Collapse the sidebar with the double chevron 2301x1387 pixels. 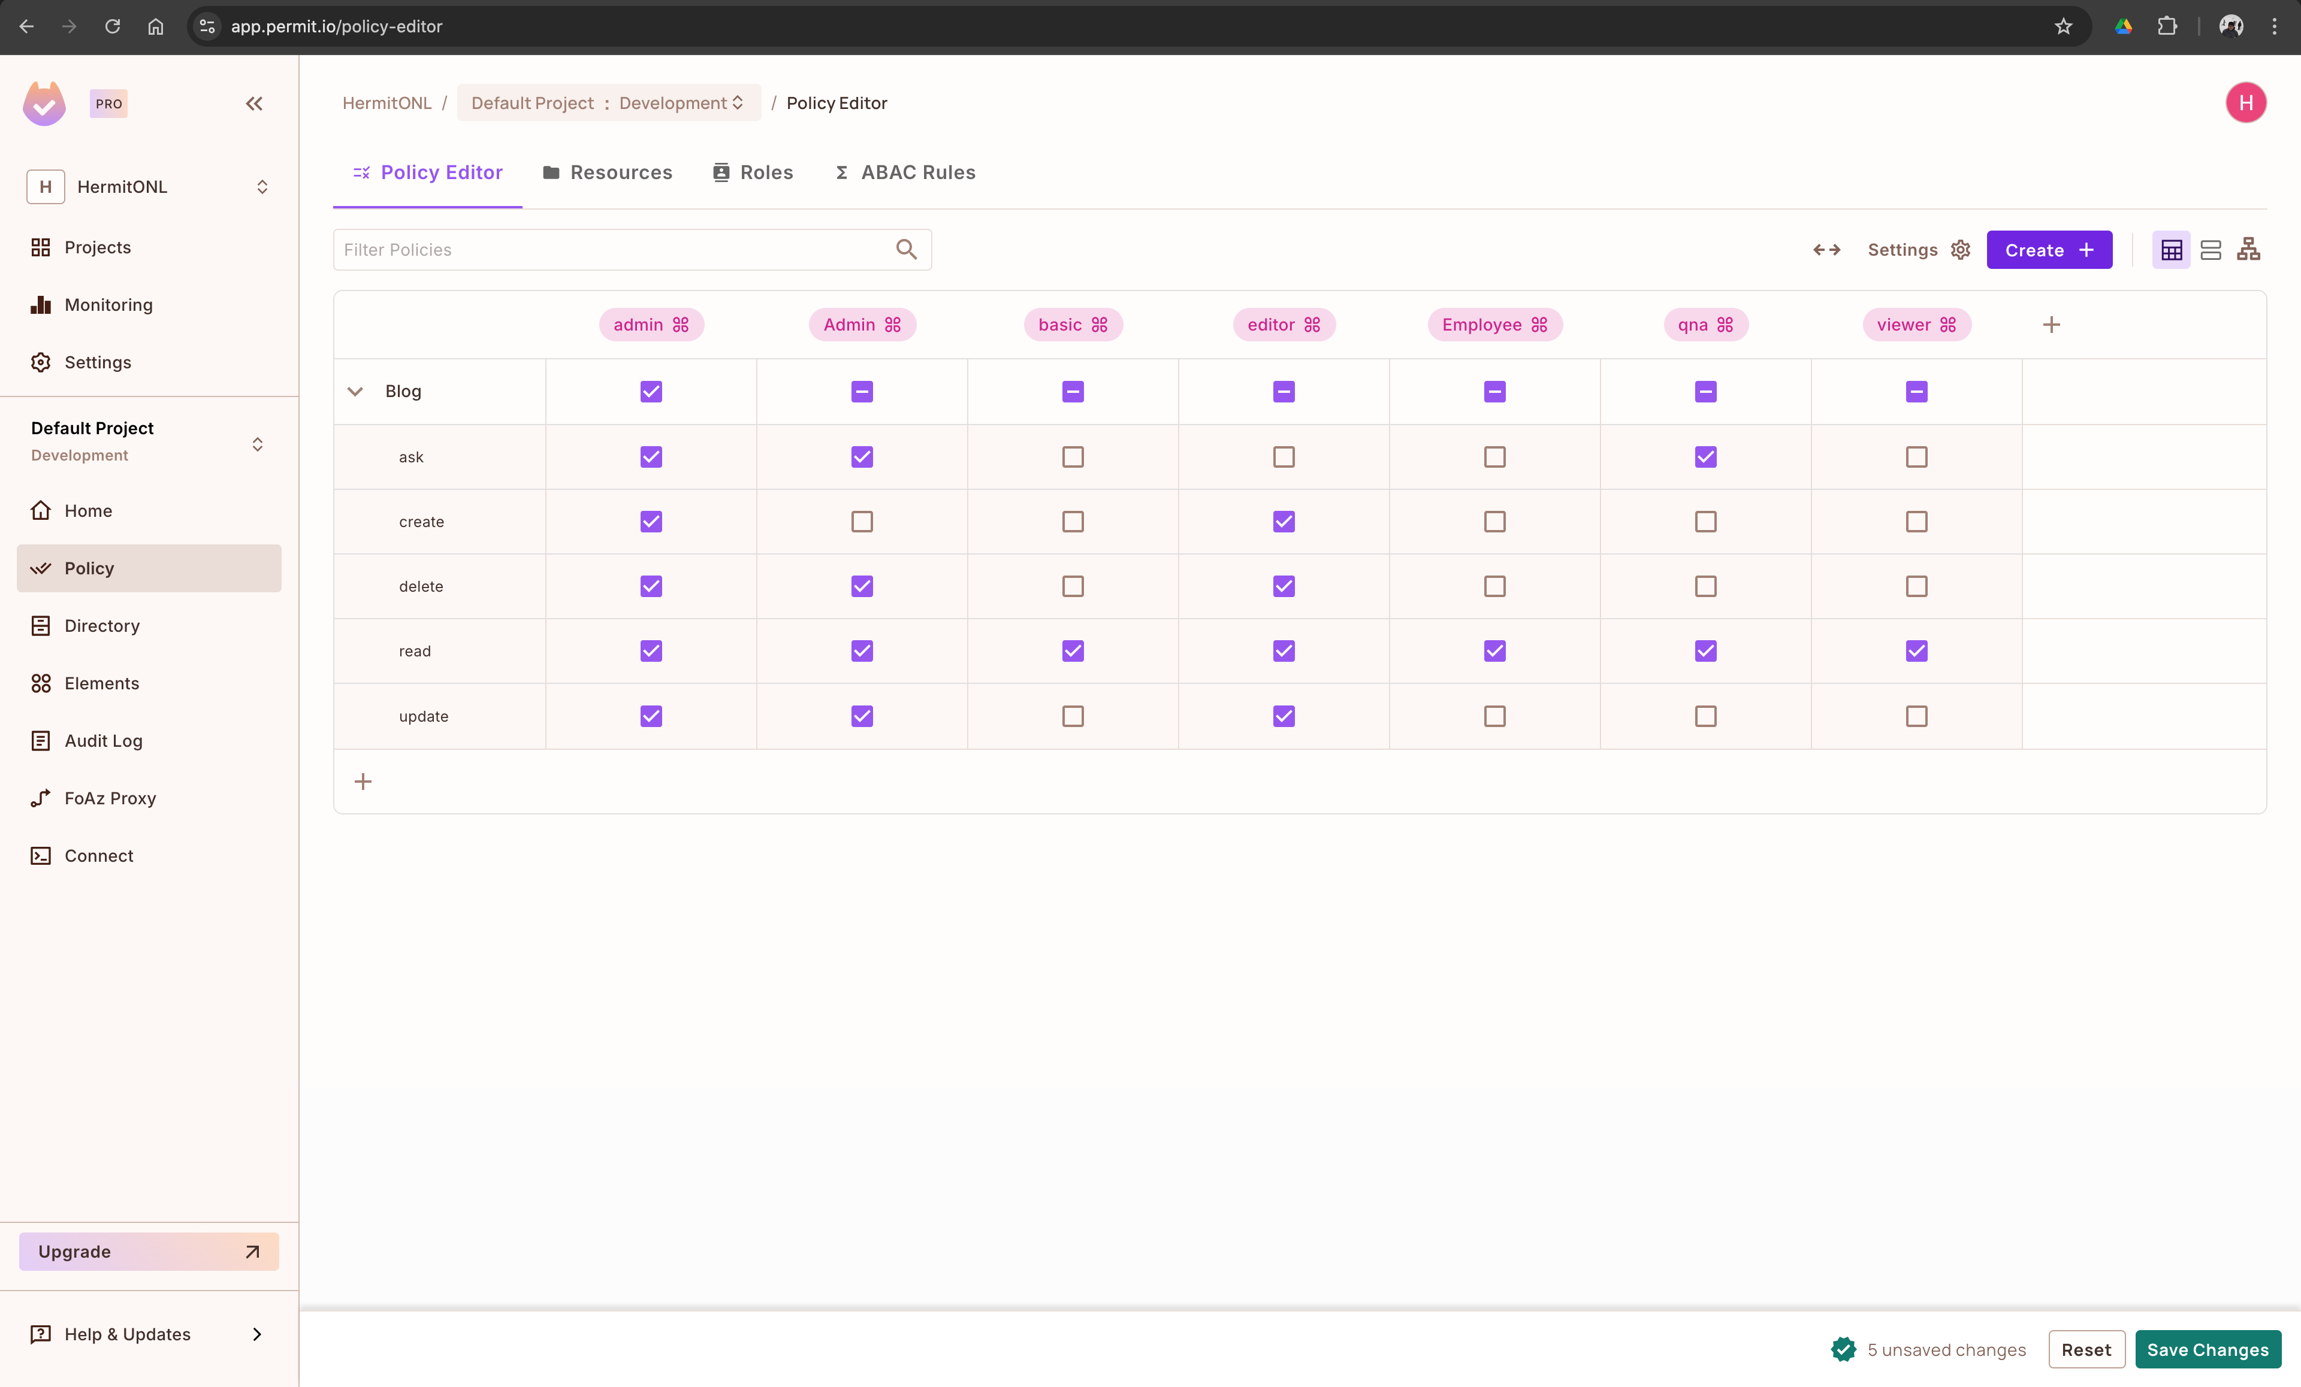[254, 104]
